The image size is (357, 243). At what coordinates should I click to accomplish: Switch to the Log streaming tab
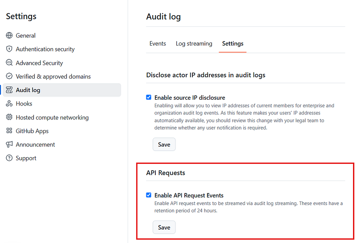194,43
